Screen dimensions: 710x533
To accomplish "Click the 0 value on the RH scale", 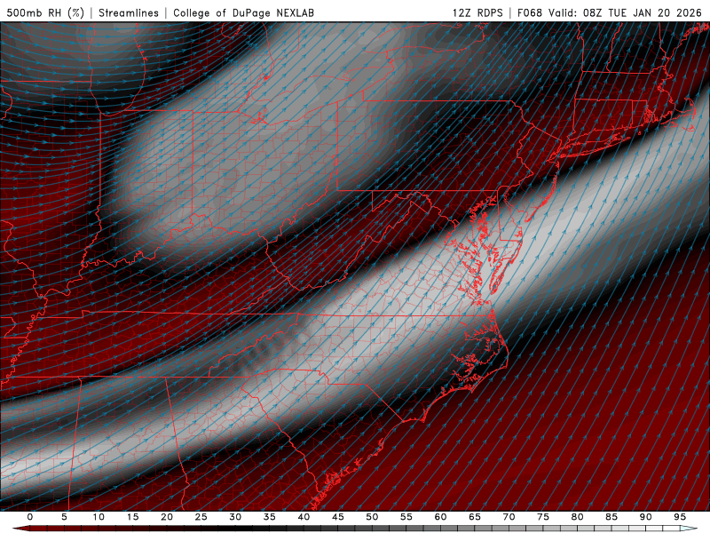I will 30,517.
